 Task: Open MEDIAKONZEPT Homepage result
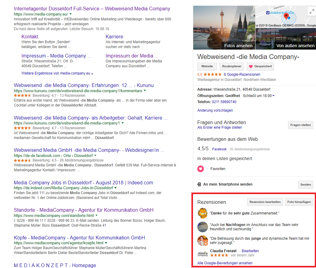[55, 265]
